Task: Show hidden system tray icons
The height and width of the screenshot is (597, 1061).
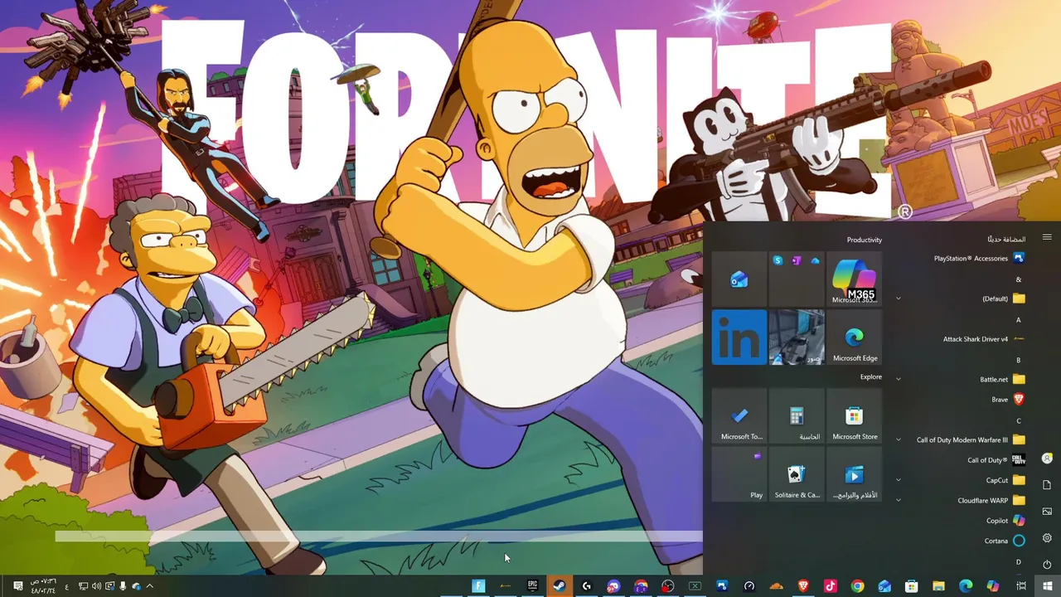Action: pyautogui.click(x=150, y=586)
